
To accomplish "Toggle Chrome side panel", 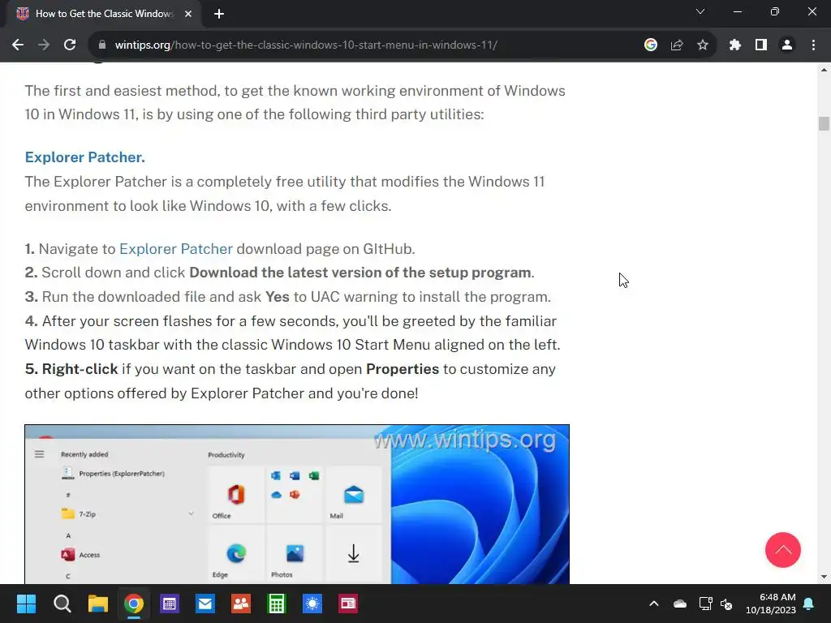I will click(761, 45).
